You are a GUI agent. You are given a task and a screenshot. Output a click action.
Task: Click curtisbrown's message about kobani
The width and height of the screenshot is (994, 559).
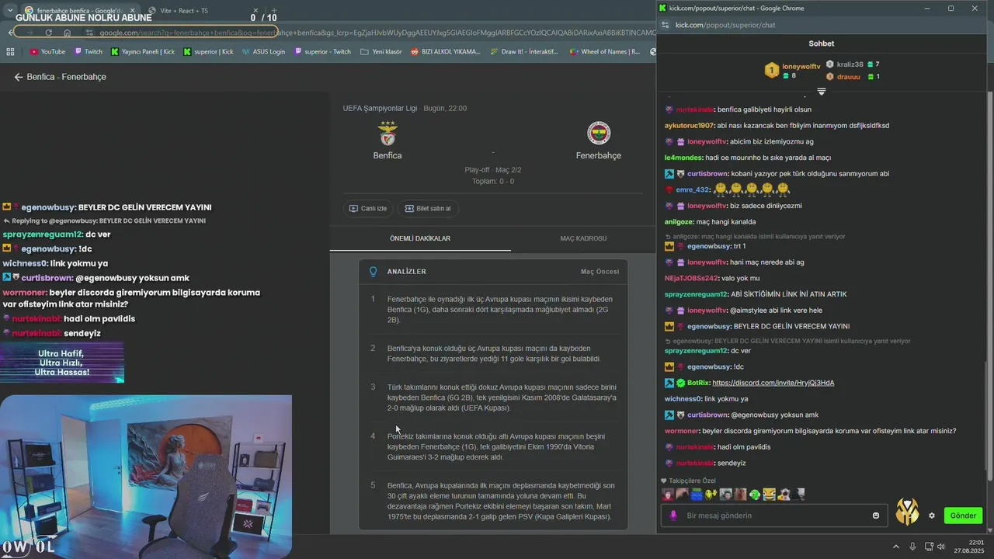click(804, 174)
